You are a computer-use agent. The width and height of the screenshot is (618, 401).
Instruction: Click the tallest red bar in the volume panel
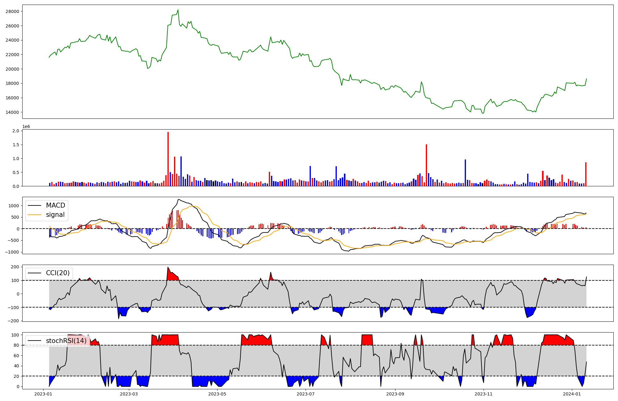[168, 159]
